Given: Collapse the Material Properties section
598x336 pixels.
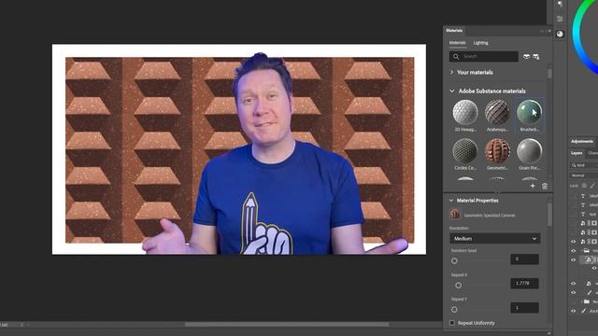Looking at the screenshot, I should (451, 201).
